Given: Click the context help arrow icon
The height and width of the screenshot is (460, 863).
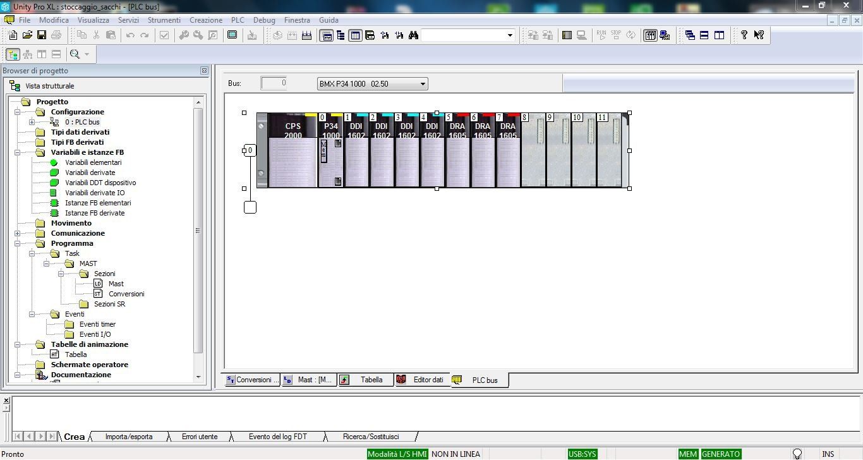Looking at the screenshot, I should [x=759, y=35].
